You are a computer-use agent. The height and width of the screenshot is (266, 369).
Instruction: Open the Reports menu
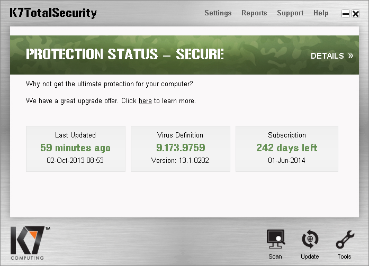[254, 13]
